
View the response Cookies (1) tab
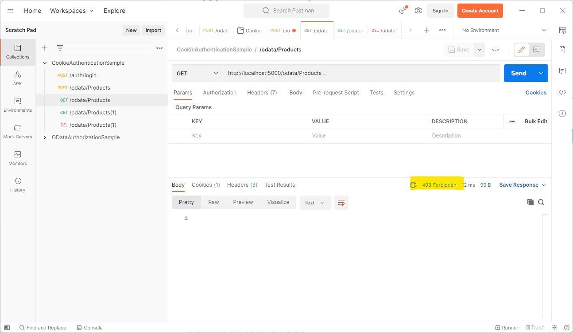pos(206,185)
